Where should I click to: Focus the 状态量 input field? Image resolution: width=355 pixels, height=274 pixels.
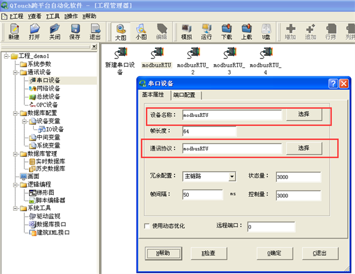(298, 177)
